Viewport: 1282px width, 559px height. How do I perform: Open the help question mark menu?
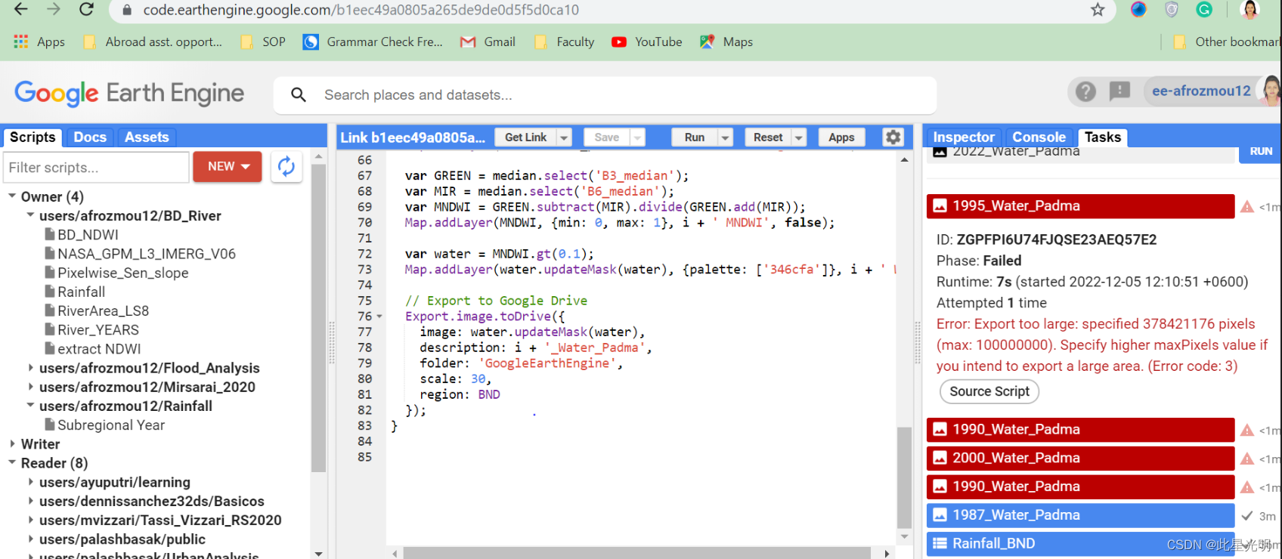click(1085, 91)
